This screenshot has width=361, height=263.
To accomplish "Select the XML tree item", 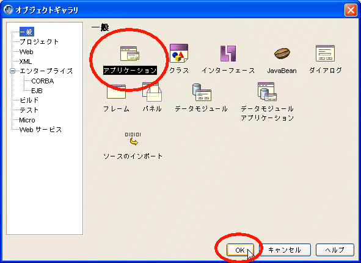I will [x=26, y=61].
